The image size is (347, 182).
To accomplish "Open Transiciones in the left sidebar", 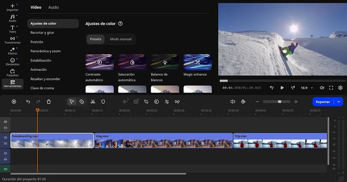I will tap(12, 40).
